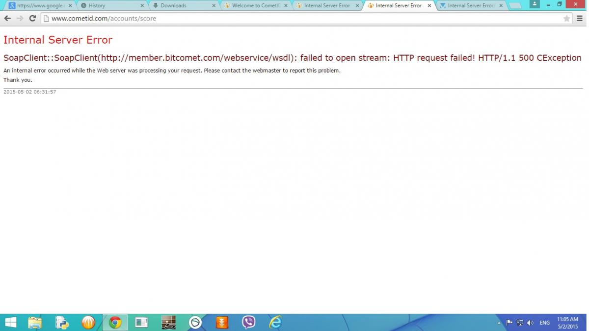Screen dimensions: 589x331
Task: Launch BitComet from the taskbar
Action: 88,322
